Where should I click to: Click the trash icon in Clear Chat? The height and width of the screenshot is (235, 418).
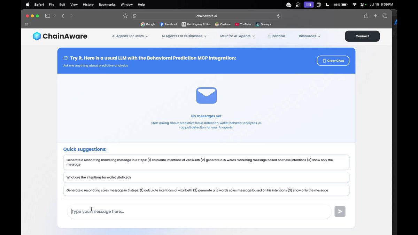click(x=324, y=61)
